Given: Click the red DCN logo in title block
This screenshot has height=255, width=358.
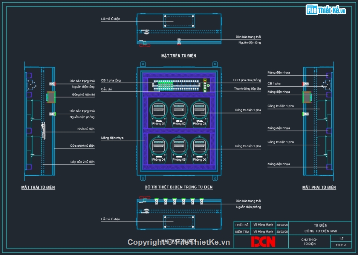Looking at the screenshot, I should (x=263, y=242).
